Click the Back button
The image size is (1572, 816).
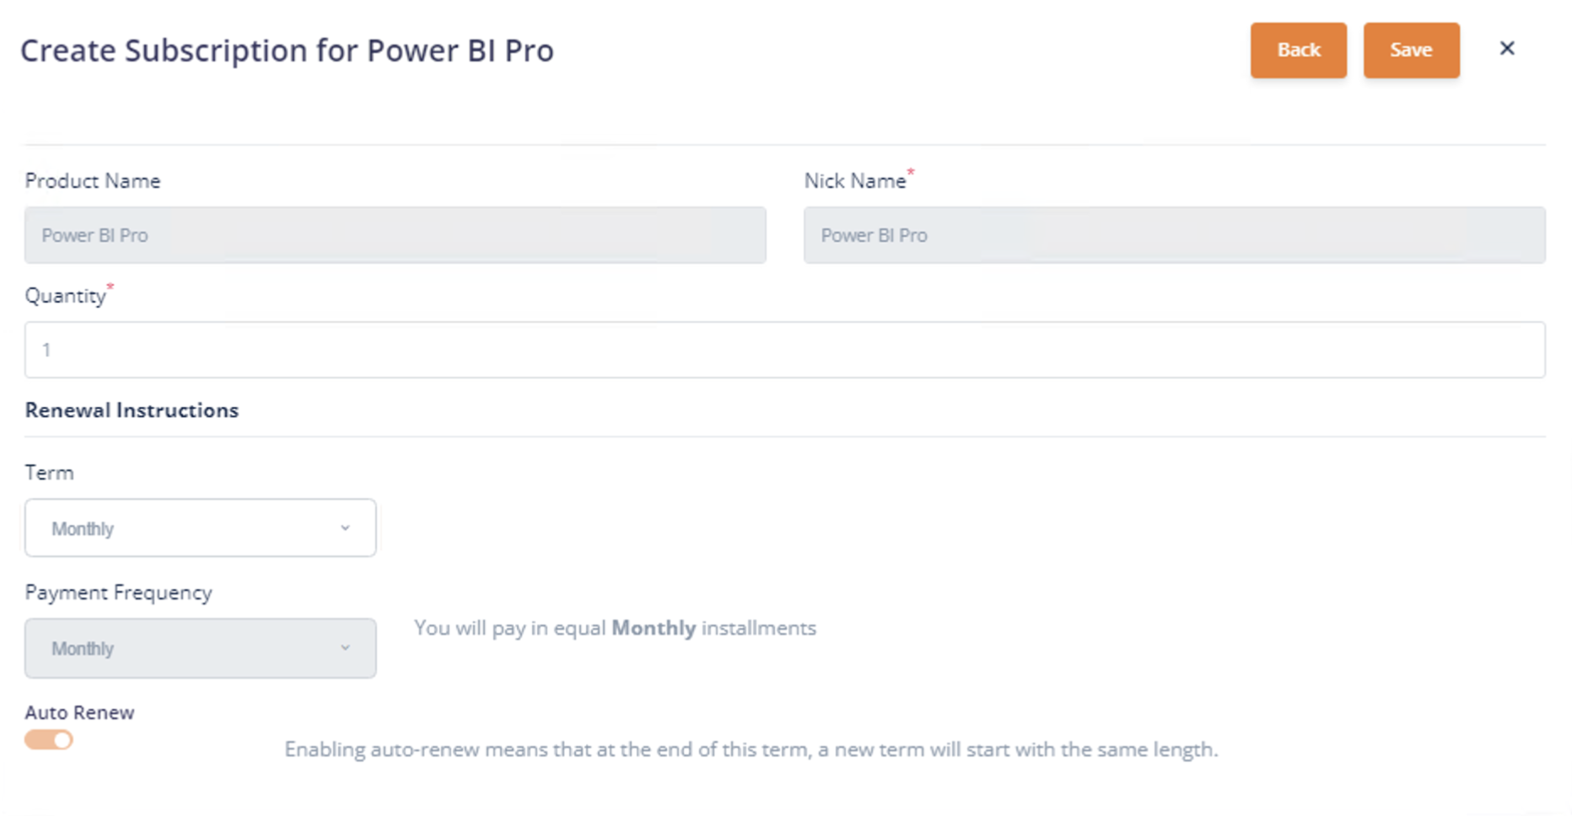[1298, 51]
